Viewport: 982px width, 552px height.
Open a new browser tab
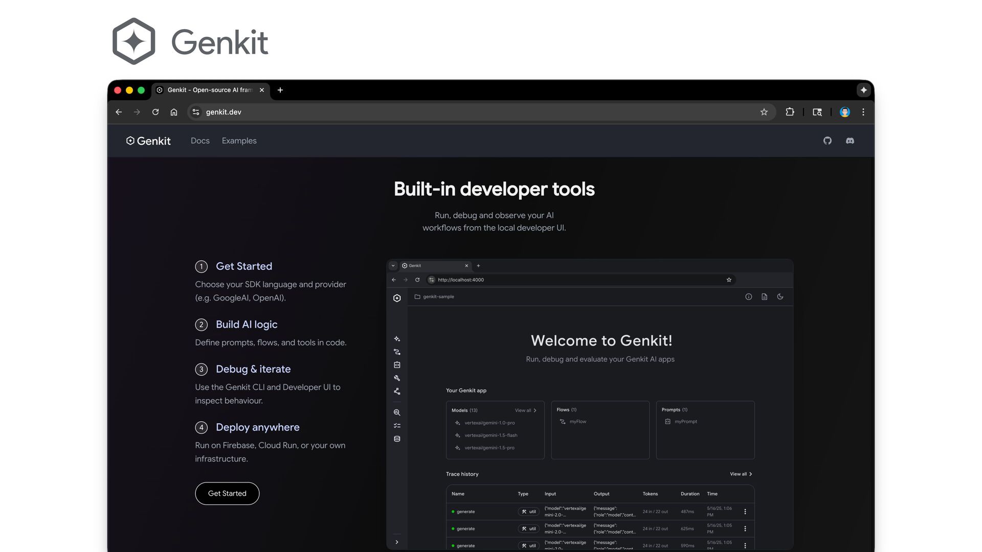tap(280, 90)
